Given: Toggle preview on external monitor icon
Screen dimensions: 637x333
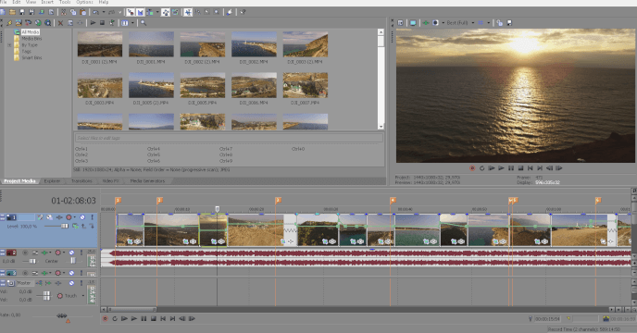Looking at the screenshot, I should [x=413, y=23].
